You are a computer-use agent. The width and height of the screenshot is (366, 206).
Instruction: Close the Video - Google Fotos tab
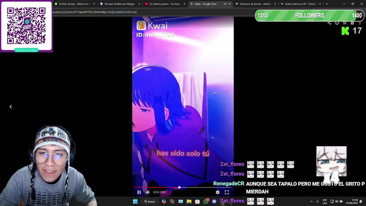coord(230,4)
